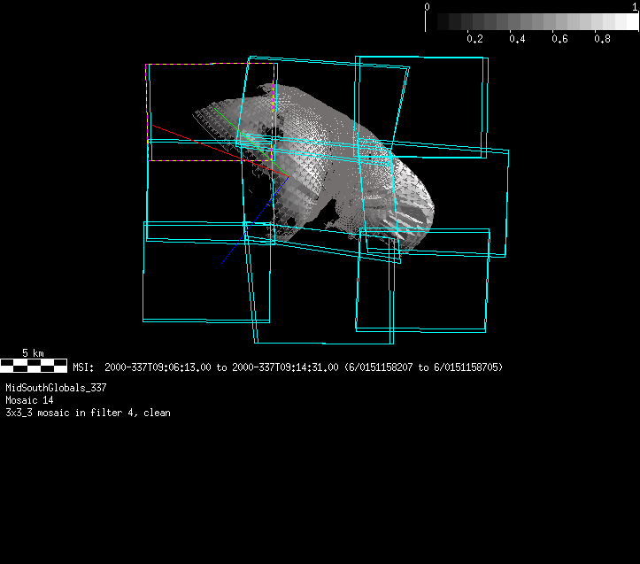640x564 pixels.
Task: Click the 0.4 tick label on colorbar
Action: click(517, 39)
